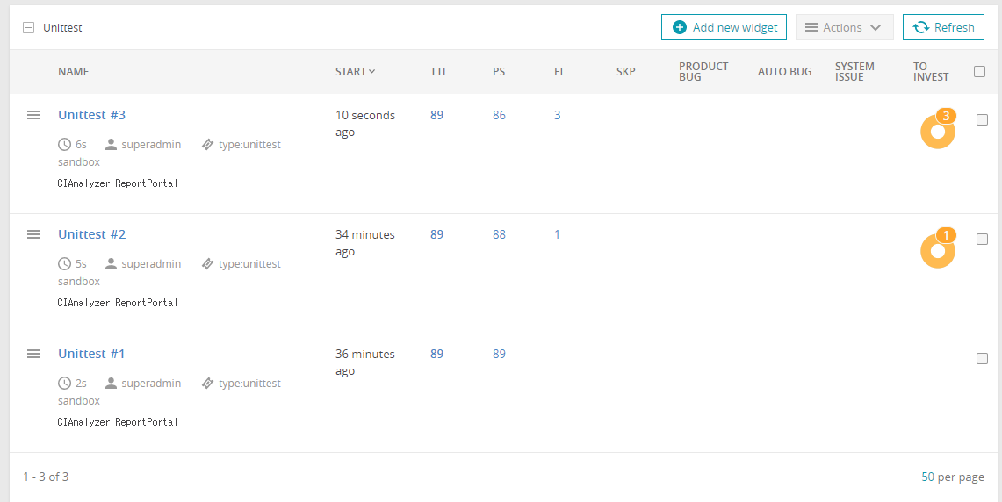1002x502 pixels.
Task: Open the Actions dropdown menu
Action: tap(844, 27)
